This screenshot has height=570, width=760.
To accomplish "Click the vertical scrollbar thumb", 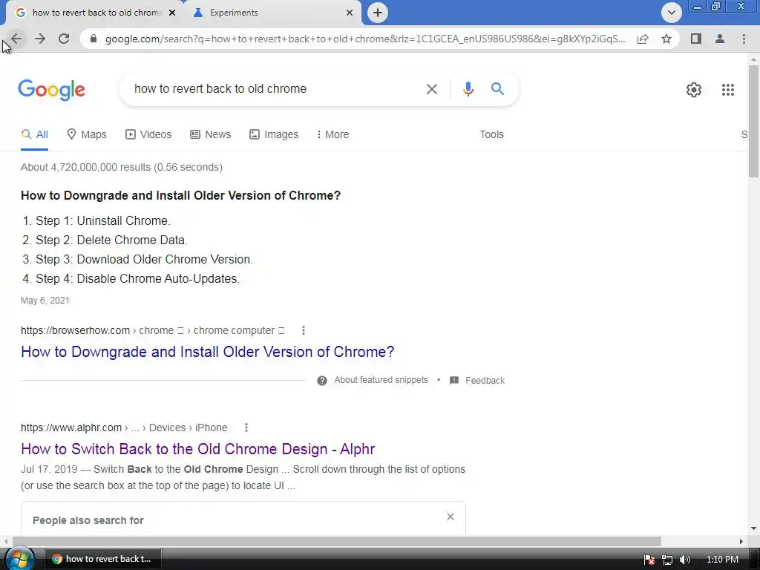I will click(753, 121).
